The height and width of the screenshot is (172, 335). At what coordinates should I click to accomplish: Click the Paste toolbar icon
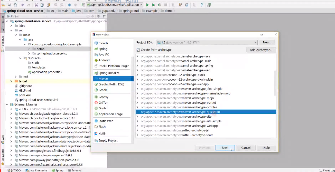(x=48, y=5)
